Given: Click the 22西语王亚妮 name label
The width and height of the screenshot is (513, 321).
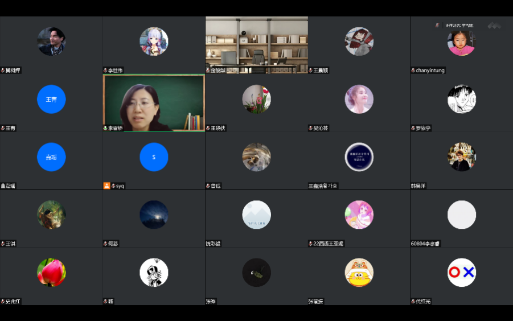Looking at the screenshot, I should 329,244.
